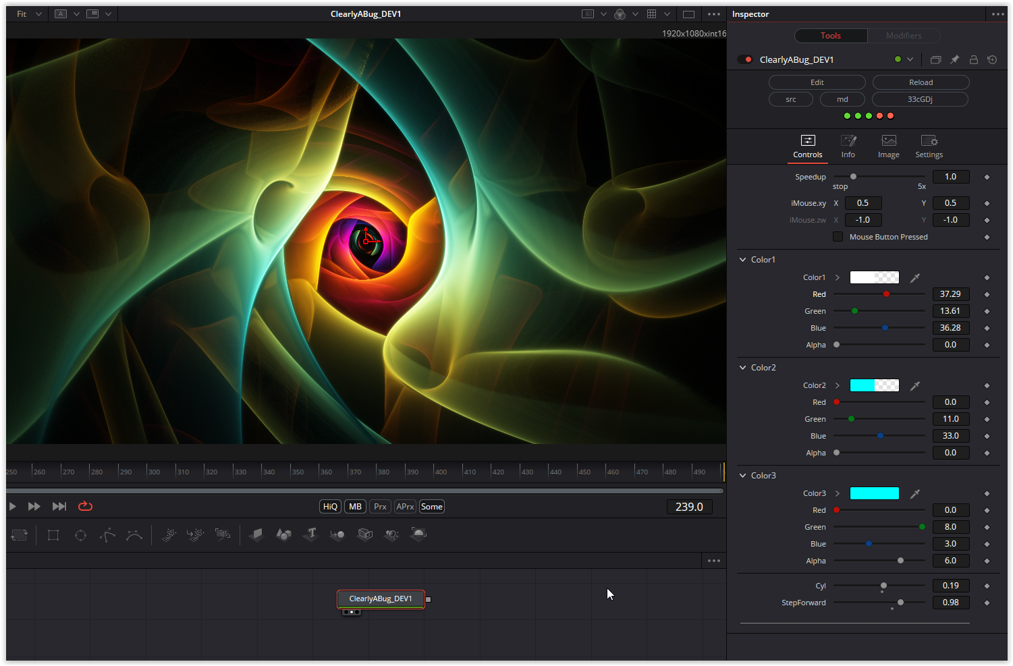Open the Inspector three-dot options menu

coord(998,14)
